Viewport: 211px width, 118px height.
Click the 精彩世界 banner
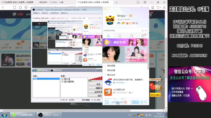pyautogui.click(x=125, y=42)
